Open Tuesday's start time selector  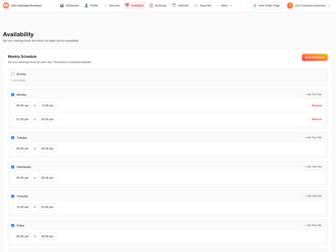click(22, 148)
